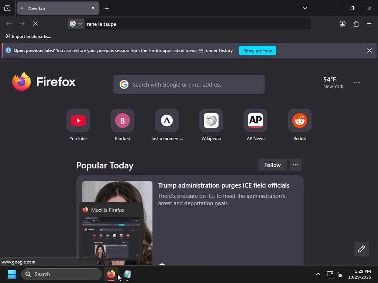Open weather options three-dot menu
Viewport: 378px width, 283px height.
pyautogui.click(x=357, y=82)
